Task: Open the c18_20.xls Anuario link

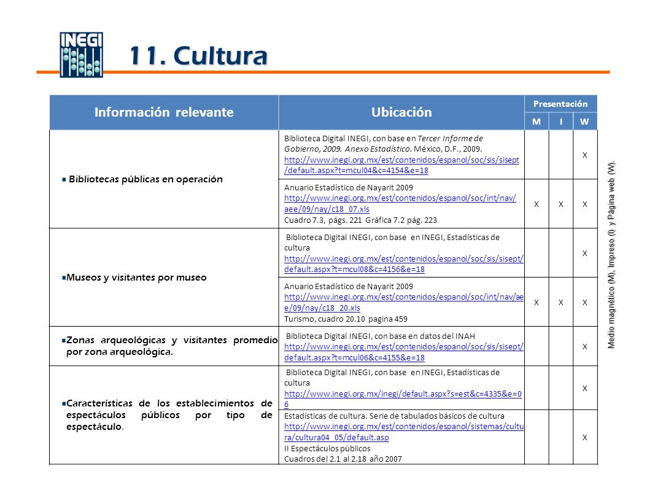Action: click(x=403, y=303)
